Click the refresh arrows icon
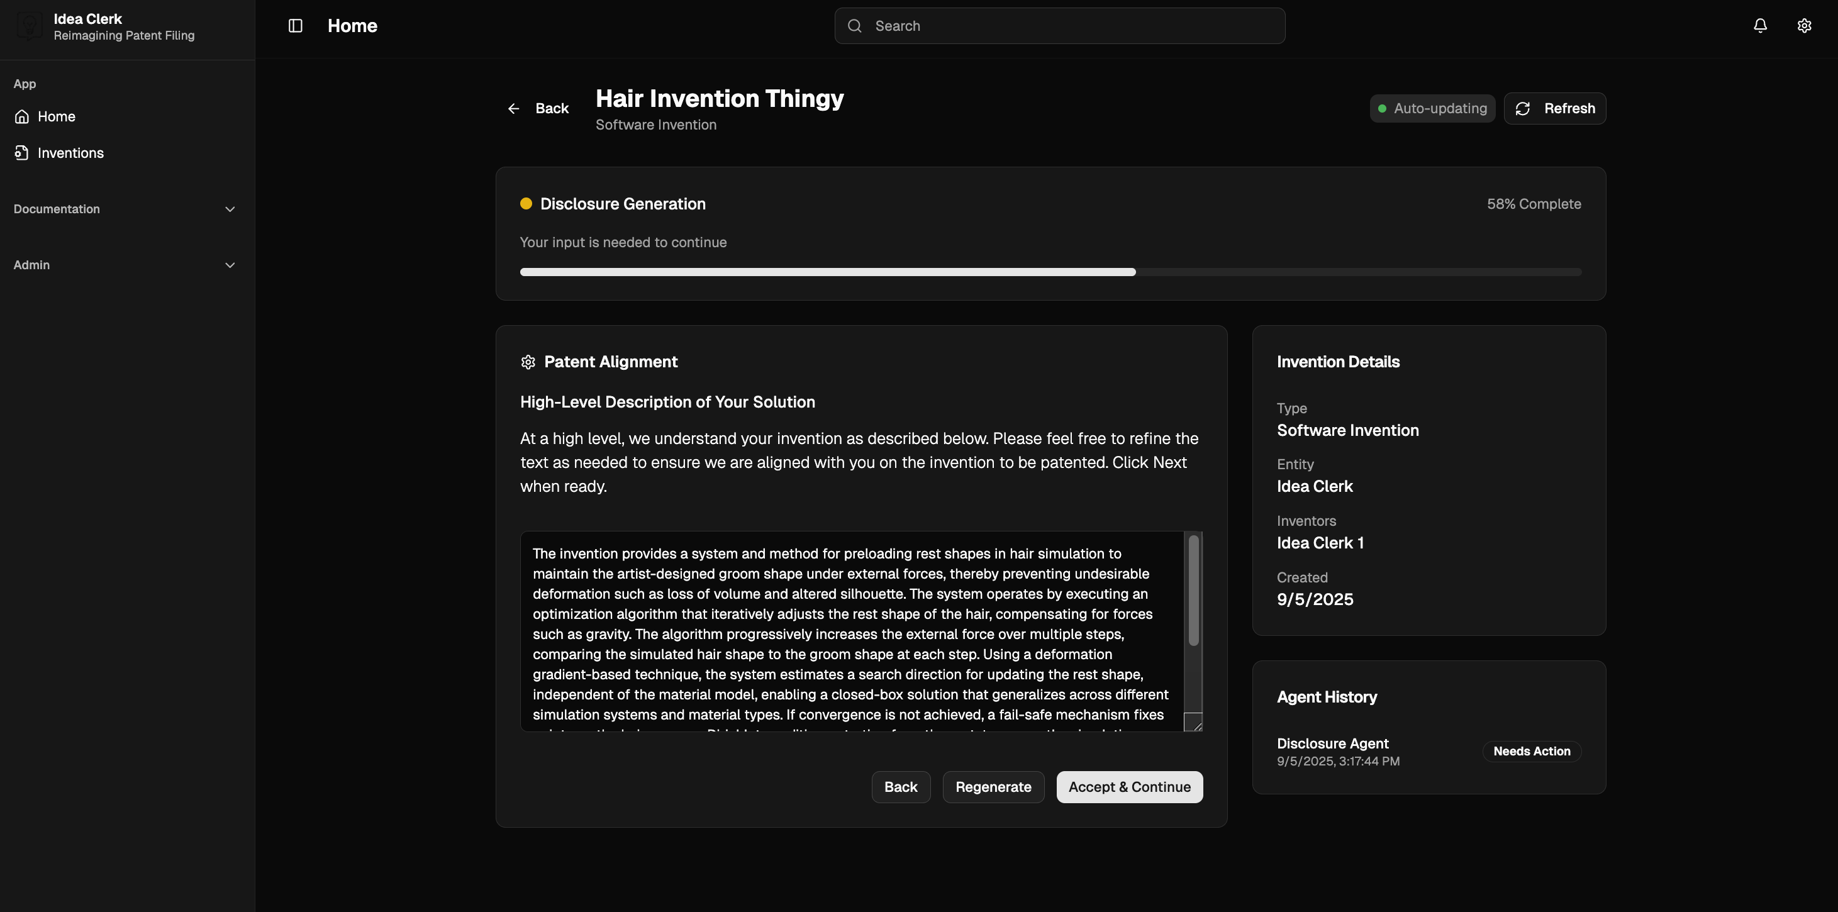This screenshot has height=912, width=1838. (x=1523, y=108)
